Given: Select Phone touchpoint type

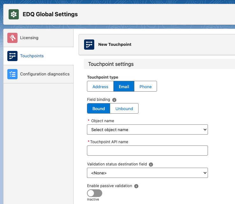Looking at the screenshot, I should [x=146, y=87].
